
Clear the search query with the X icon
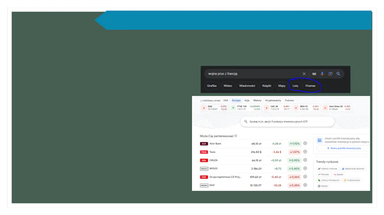click(x=304, y=74)
